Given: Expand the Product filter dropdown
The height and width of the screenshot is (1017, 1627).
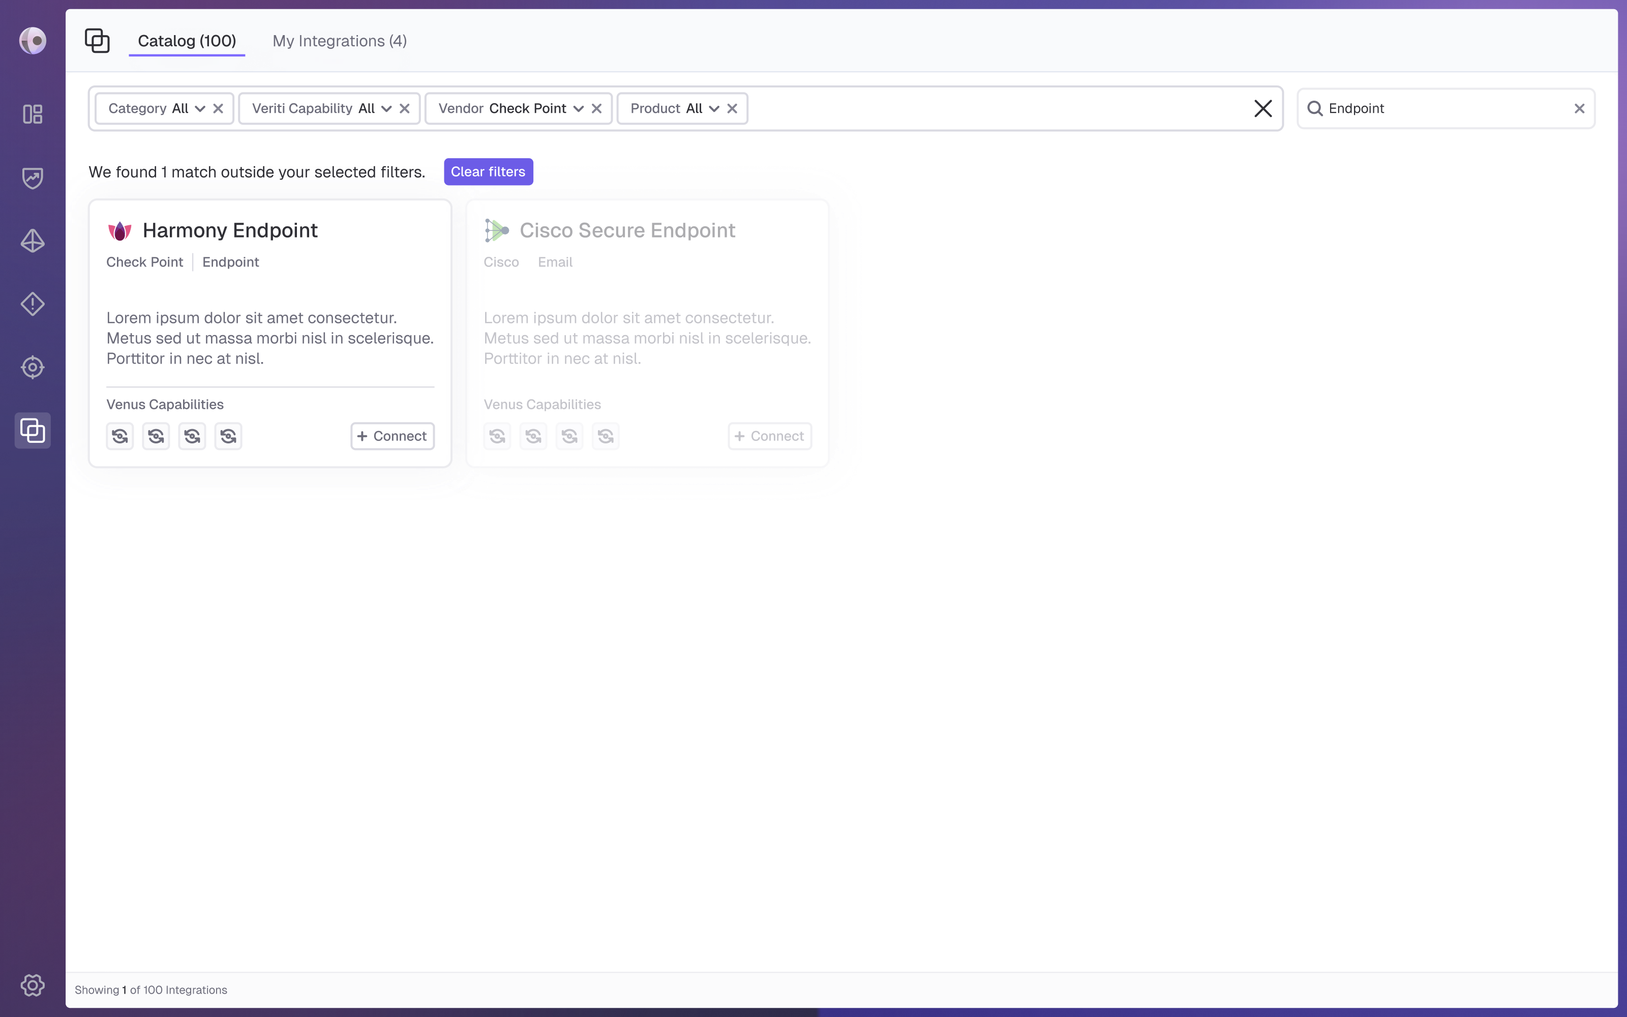Looking at the screenshot, I should (714, 109).
